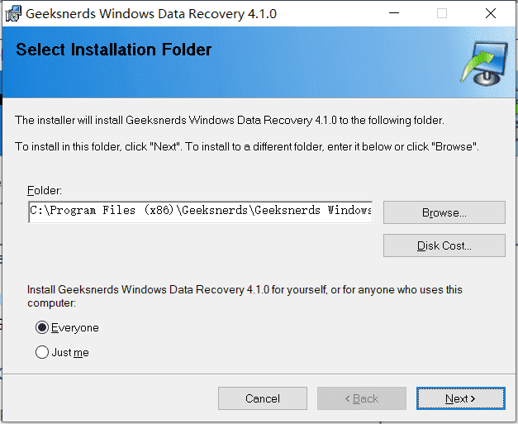The width and height of the screenshot is (518, 424).
Task: Click the computer arrow banner graphic
Action: [485, 63]
